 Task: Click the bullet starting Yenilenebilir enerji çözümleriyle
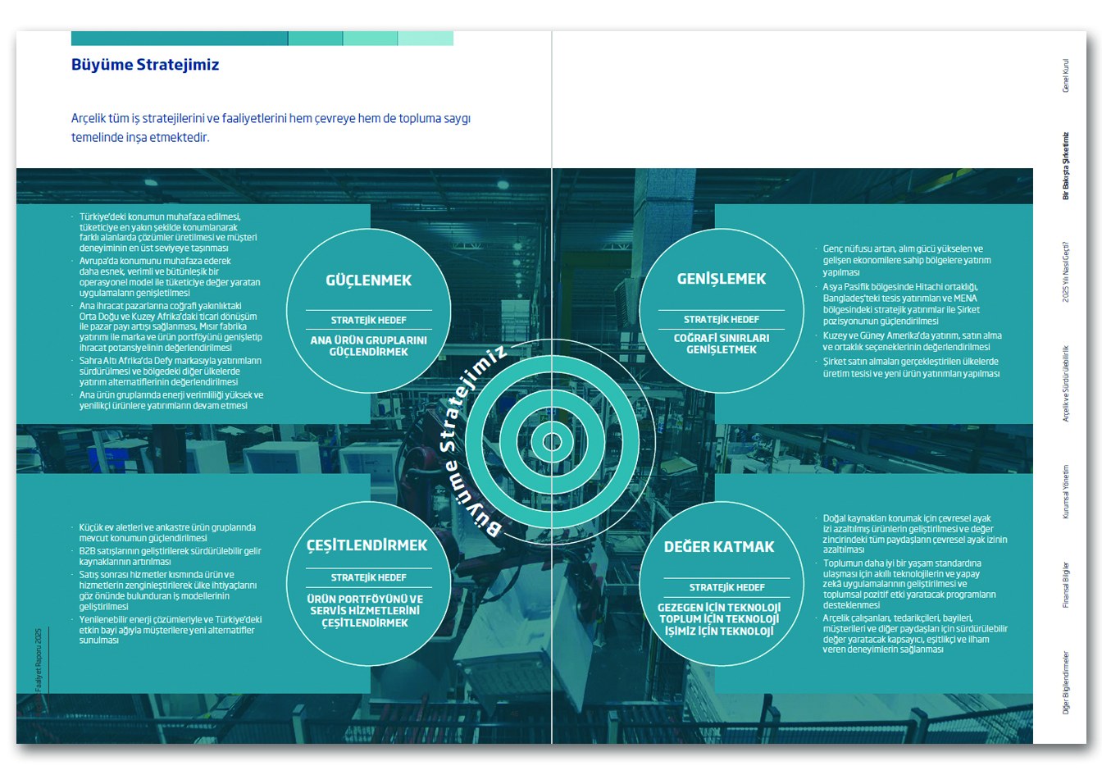pyautogui.click(x=171, y=630)
